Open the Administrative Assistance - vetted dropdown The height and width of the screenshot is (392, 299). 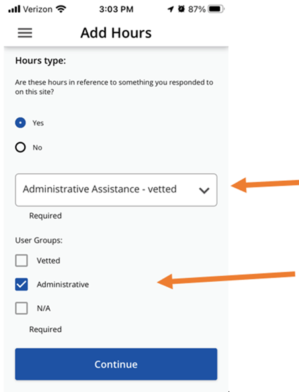pyautogui.click(x=116, y=190)
